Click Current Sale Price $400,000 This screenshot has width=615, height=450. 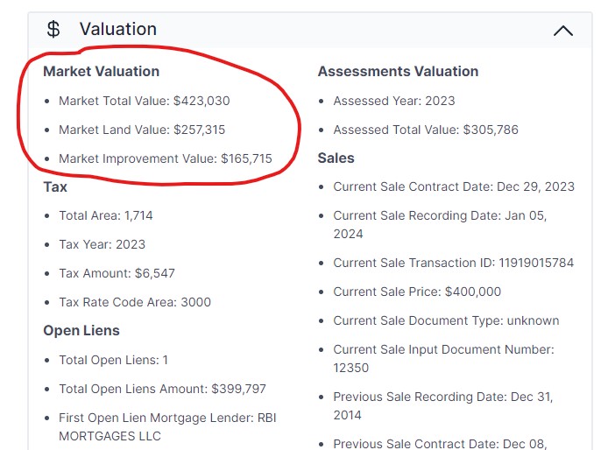coord(417,292)
